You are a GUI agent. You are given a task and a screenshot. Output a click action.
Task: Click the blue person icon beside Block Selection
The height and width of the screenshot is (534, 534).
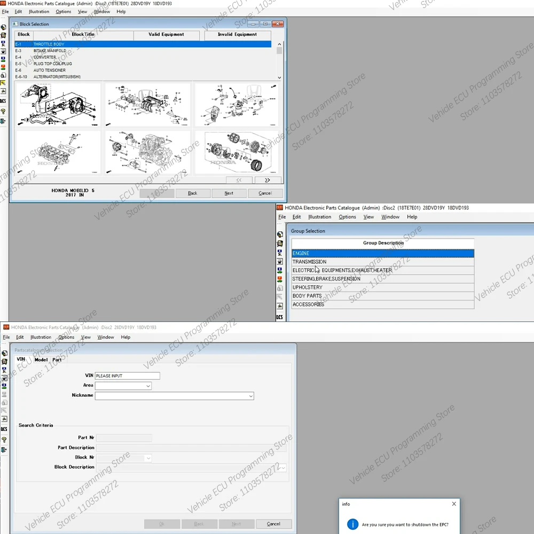click(x=3, y=44)
